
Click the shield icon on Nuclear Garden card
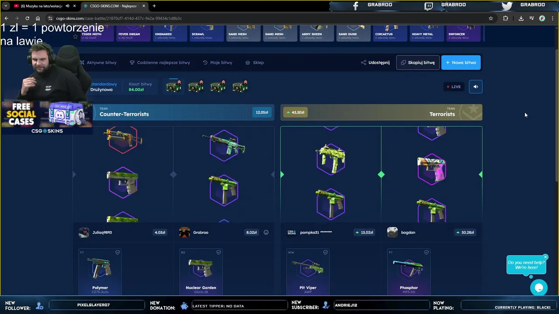click(x=218, y=252)
